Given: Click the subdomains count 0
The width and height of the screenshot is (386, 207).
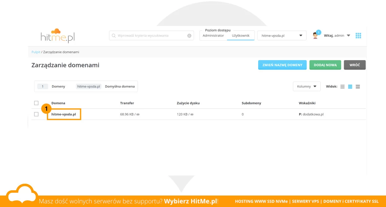Looking at the screenshot, I should point(243,114).
